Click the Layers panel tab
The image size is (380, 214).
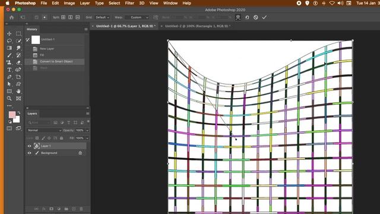coord(32,114)
